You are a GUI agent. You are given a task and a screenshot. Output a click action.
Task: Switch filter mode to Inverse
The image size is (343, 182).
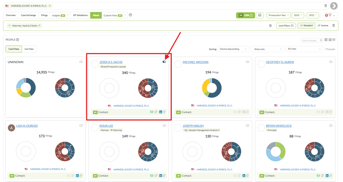[323, 25]
